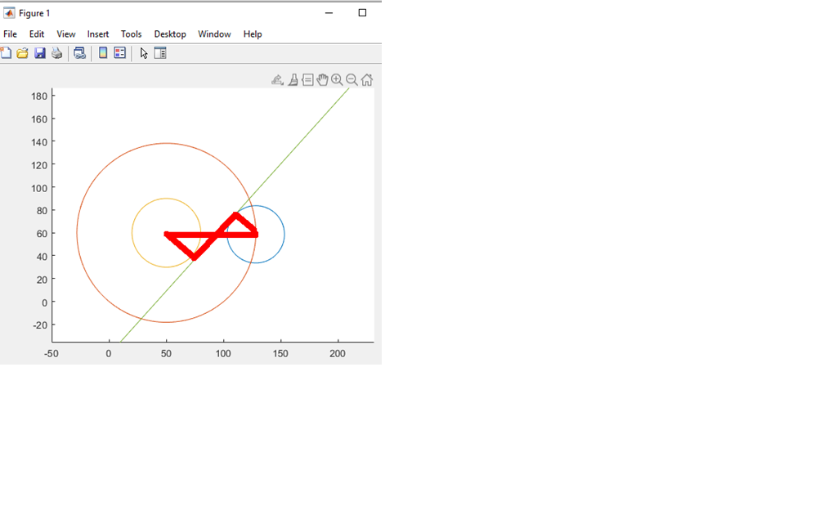Maximize the Figure 1 window

click(363, 12)
